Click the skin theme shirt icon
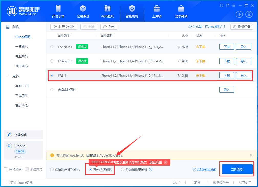 (222, 5)
